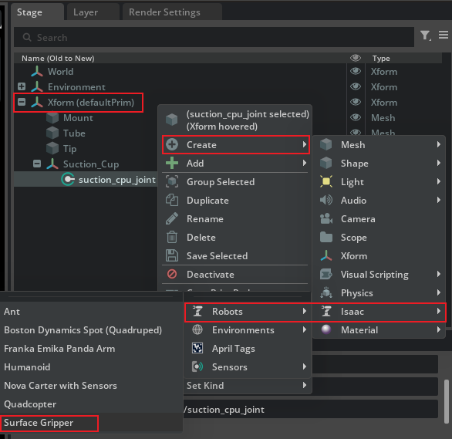
Task: Open the Stage tab
Action: click(37, 12)
